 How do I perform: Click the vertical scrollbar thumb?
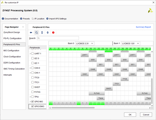152,91
